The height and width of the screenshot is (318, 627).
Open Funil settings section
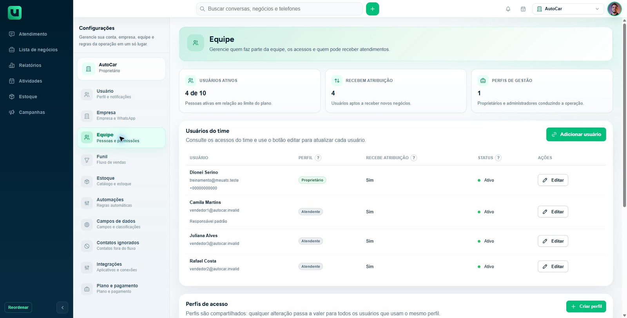coord(121,159)
